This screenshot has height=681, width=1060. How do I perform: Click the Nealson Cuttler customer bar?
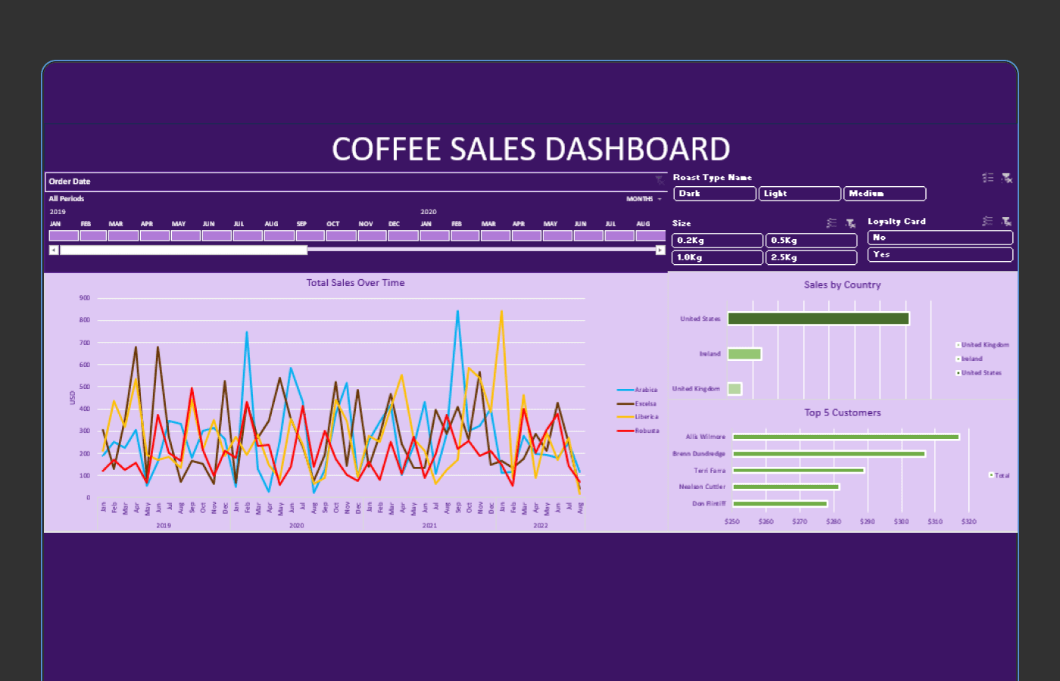(786, 487)
